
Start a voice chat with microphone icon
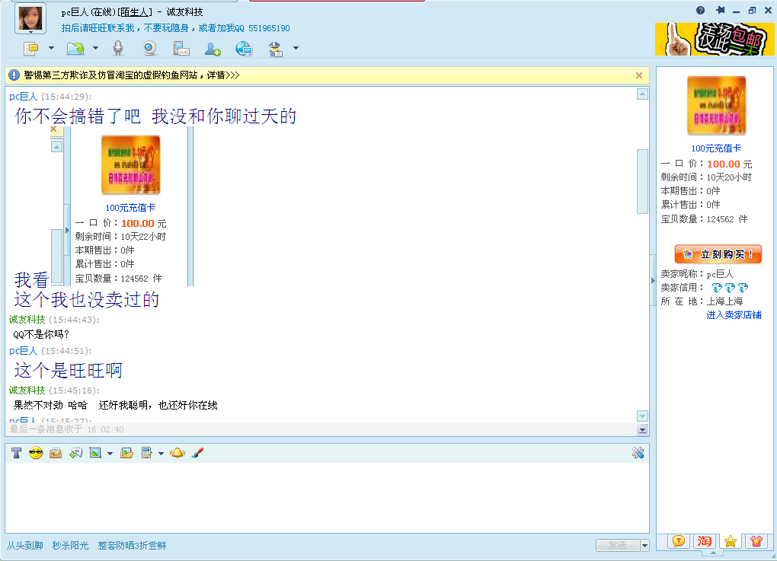click(x=118, y=49)
